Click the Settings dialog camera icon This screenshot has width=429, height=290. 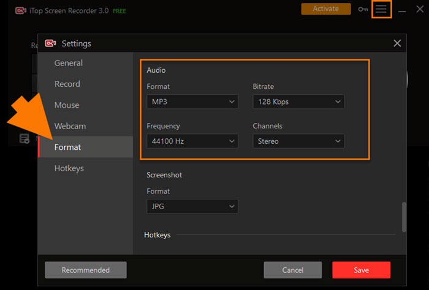50,43
